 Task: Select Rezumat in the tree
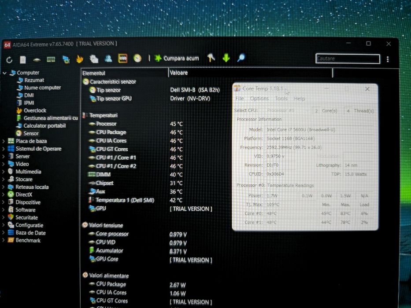point(34,80)
